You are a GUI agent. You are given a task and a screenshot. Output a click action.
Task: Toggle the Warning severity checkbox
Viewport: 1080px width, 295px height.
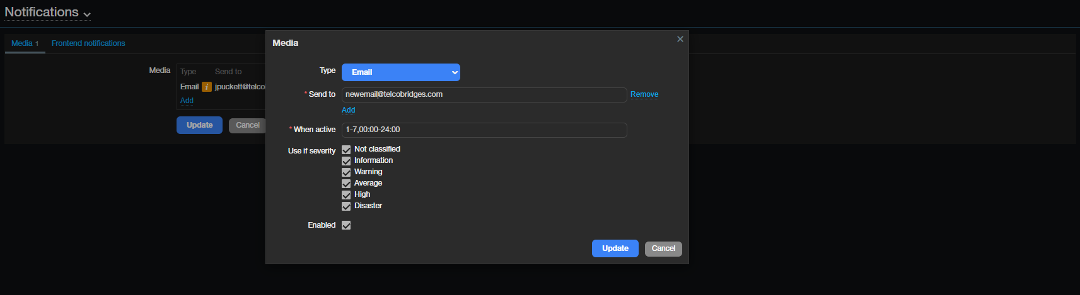[x=346, y=172]
